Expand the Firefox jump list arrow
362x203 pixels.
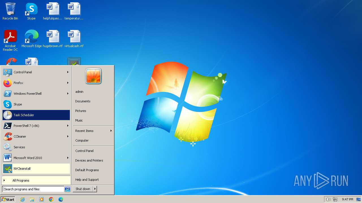click(x=68, y=83)
